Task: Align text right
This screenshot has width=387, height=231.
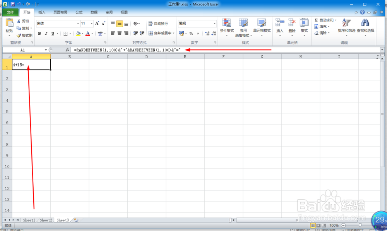Action: click(x=126, y=33)
